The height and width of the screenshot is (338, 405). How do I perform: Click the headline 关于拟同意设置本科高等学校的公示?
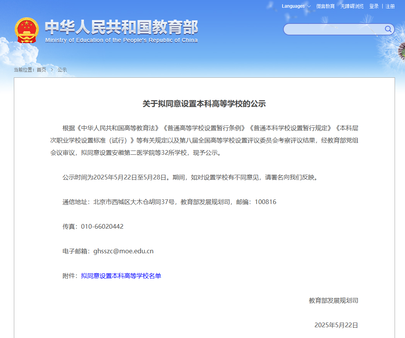coord(204,104)
